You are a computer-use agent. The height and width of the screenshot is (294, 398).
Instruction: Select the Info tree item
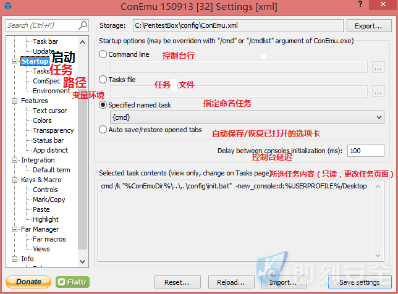tap(27, 259)
